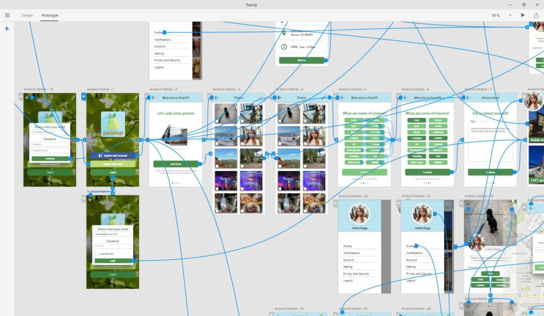This screenshot has height=316, width=544.
Task: Click back arrow on Android Mobile – 2 header
Action: point(154,98)
